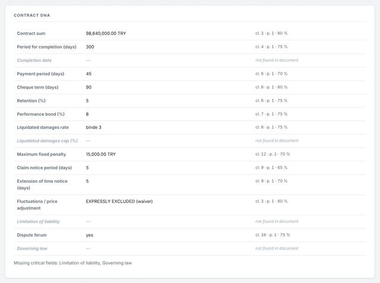Open cl. 12 citation for Maximum fixed penalty

coord(273,154)
